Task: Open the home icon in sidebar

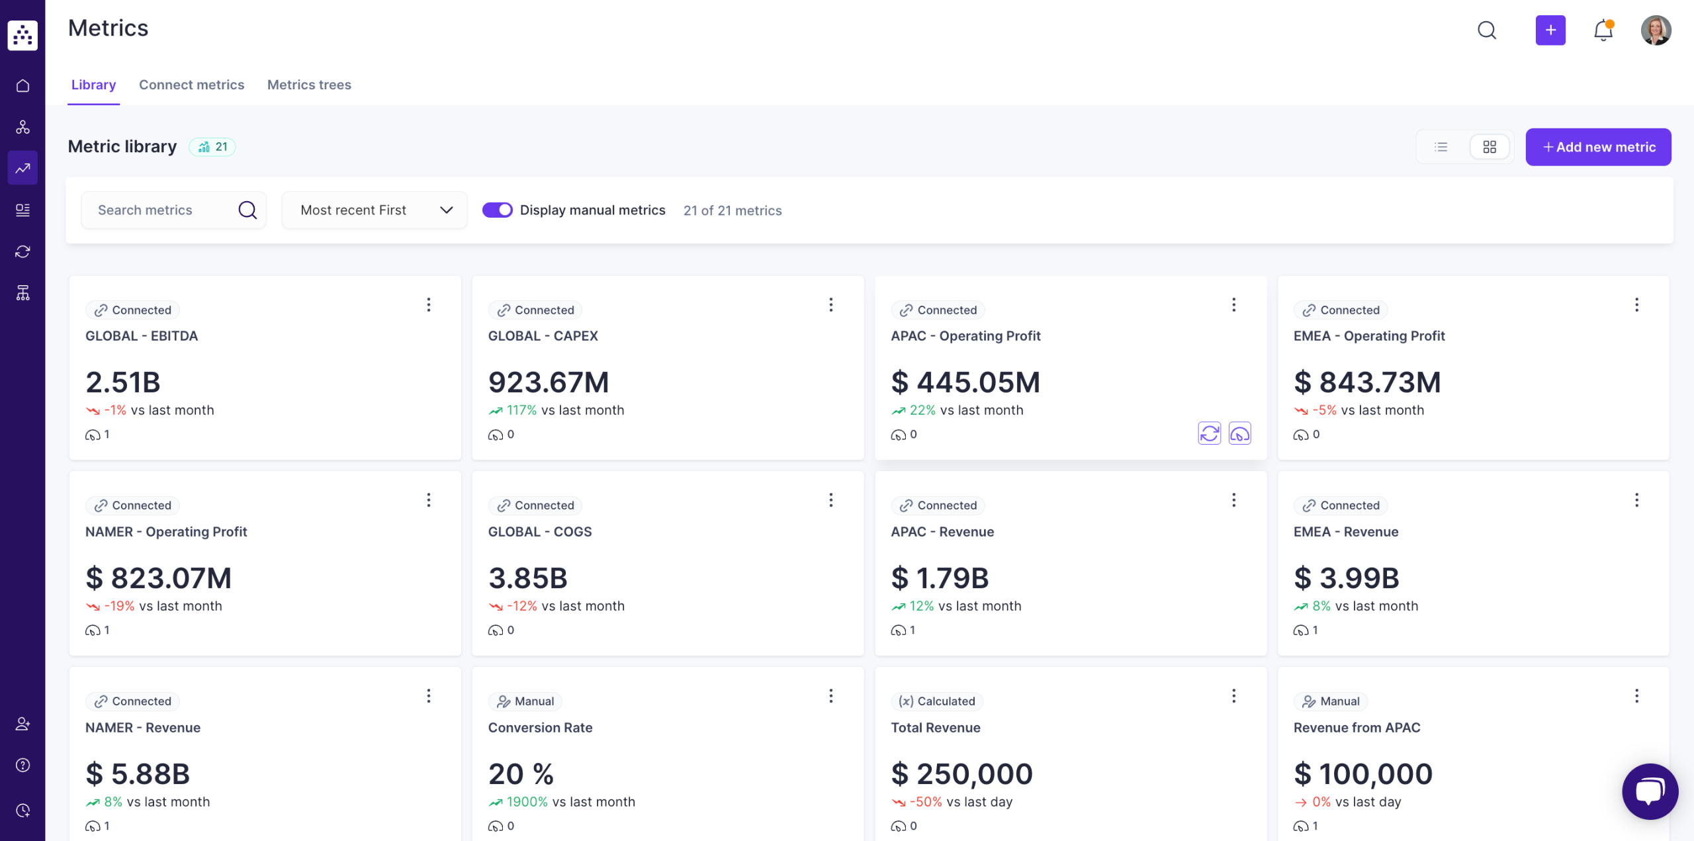Action: [22, 85]
